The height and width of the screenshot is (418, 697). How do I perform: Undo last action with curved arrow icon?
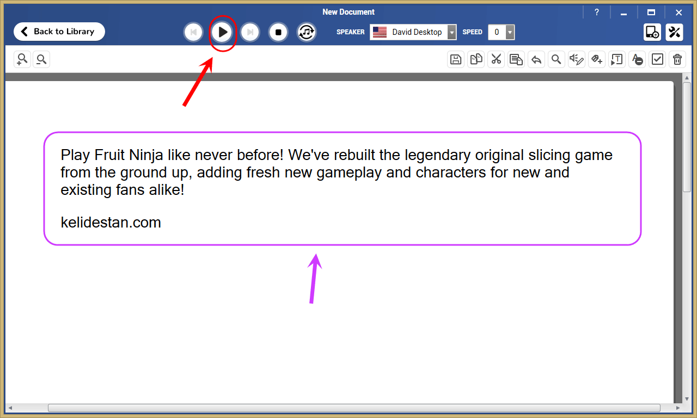click(536, 59)
